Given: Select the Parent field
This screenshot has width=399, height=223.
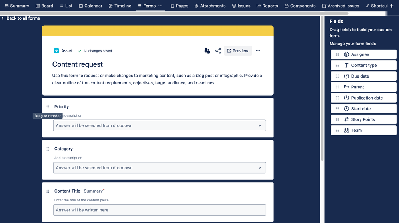Looking at the screenshot, I should [363, 87].
